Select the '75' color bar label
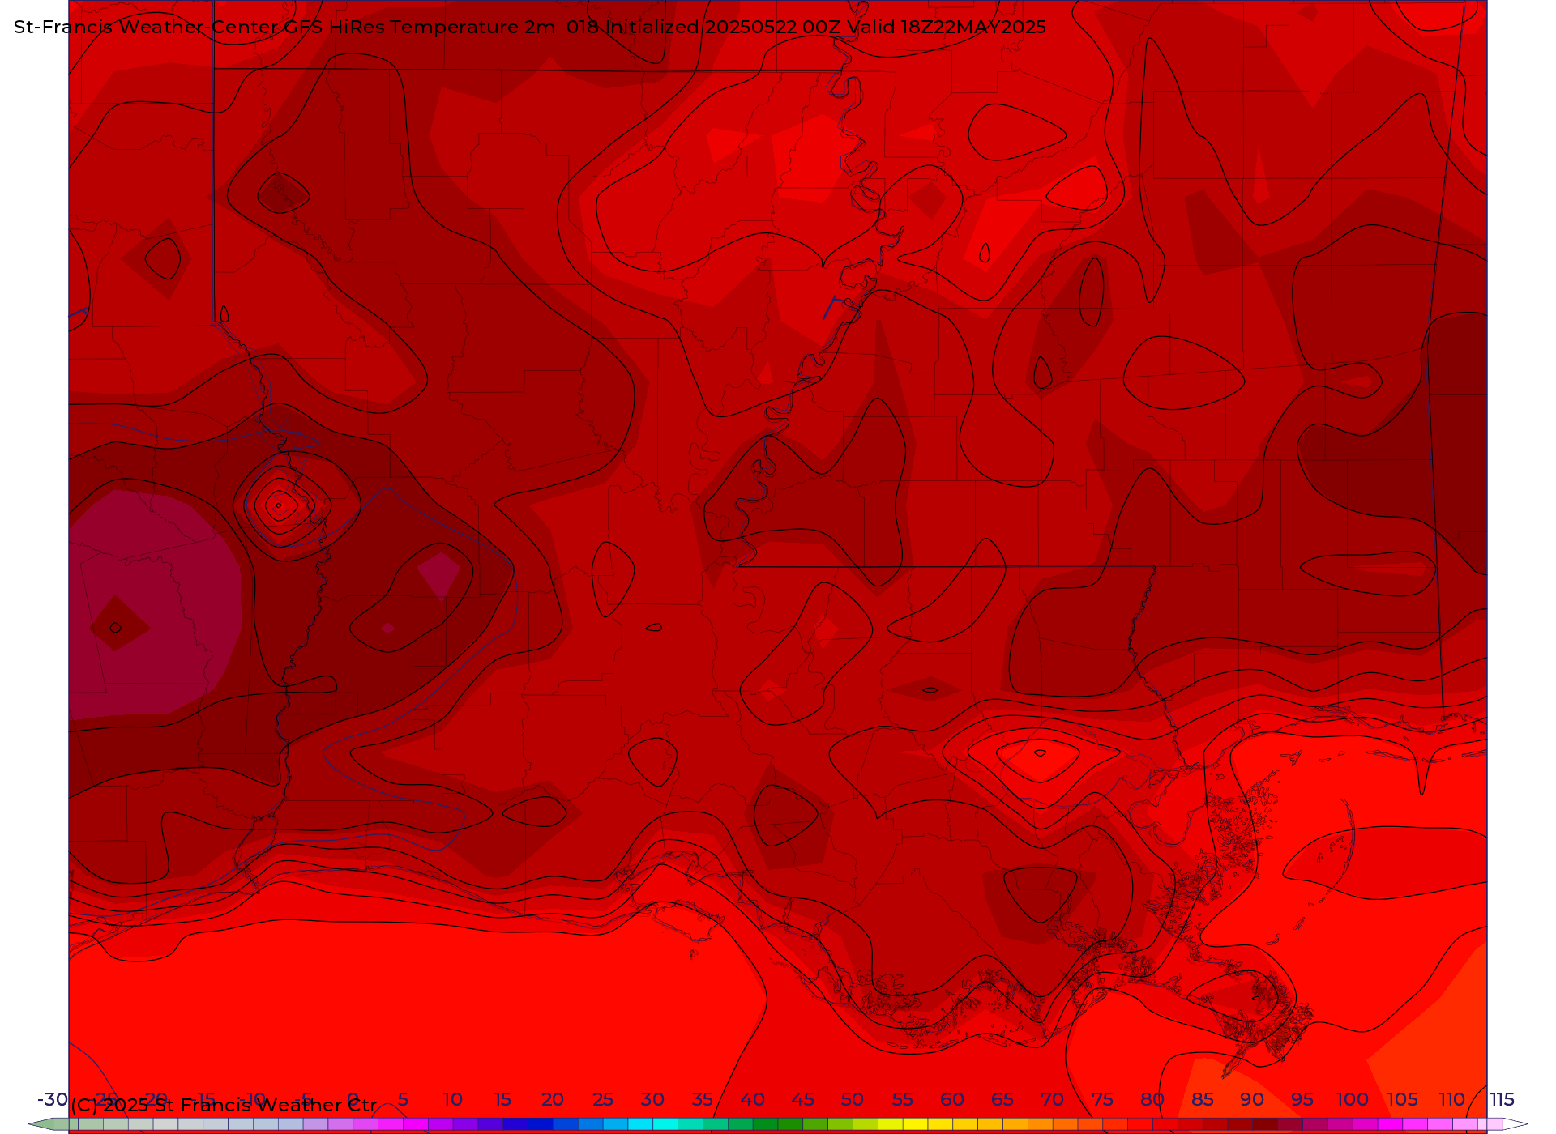Viewport: 1556px width, 1134px height. (1102, 1100)
